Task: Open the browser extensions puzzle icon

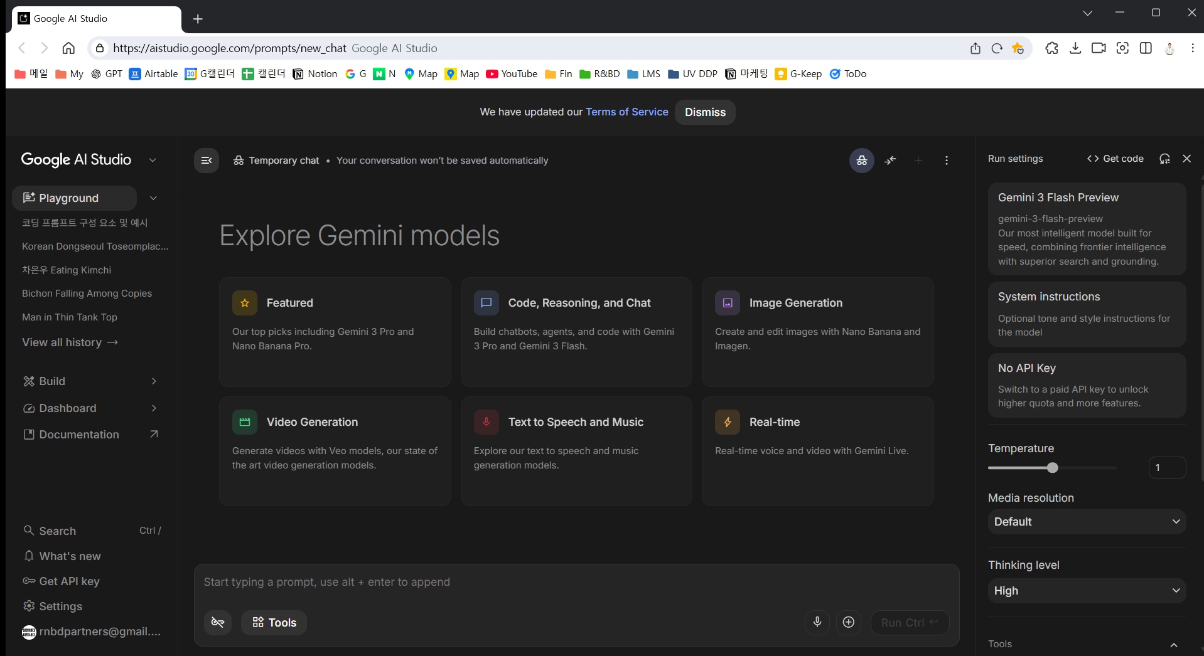Action: click(x=1052, y=48)
